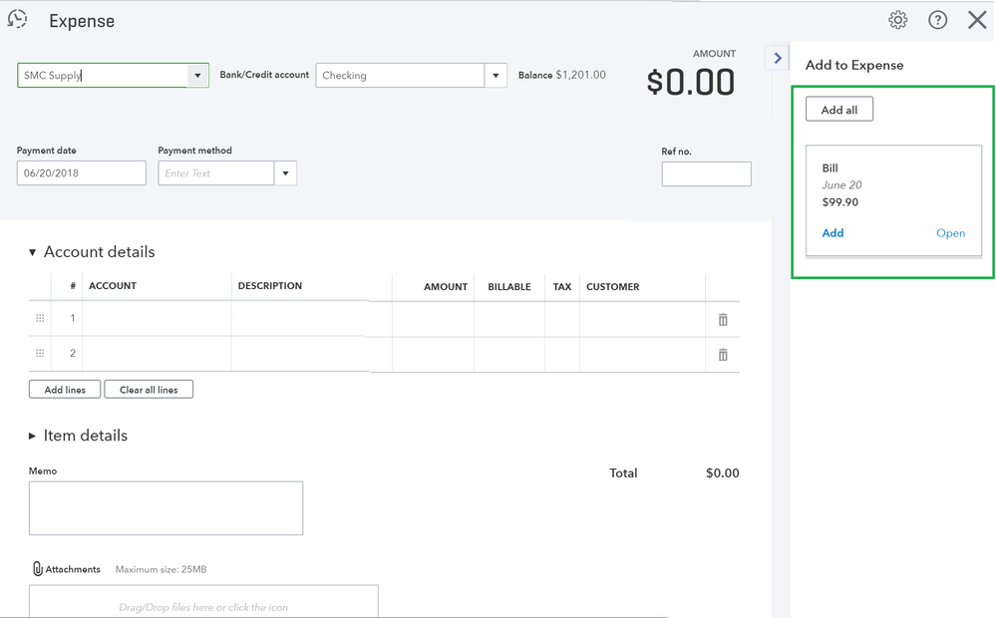This screenshot has width=996, height=618.
Task: Focus the SMC Supply payee field
Action: (103, 76)
